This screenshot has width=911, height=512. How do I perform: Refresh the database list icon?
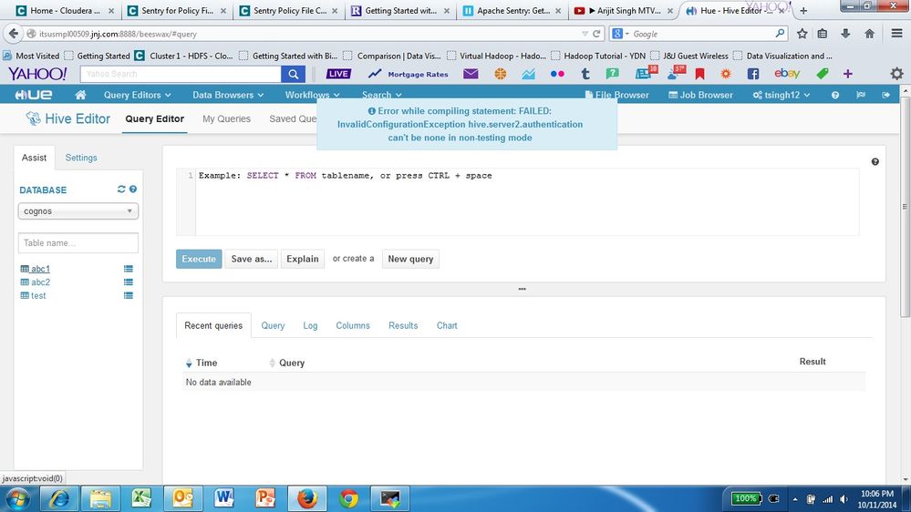[x=121, y=189]
